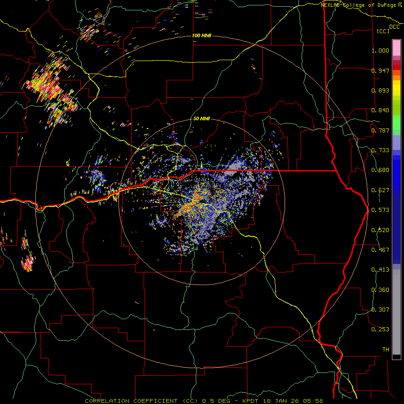Pick the gray low-value color bar segment
This screenshot has height=404, width=404.
pyautogui.click(x=396, y=312)
